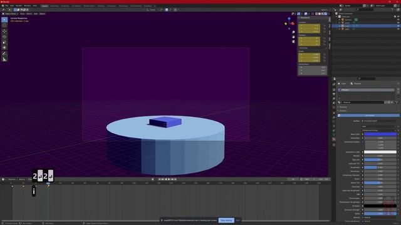Open the Object Mode dropdown
The height and width of the screenshot is (225, 401).
[x=11, y=14]
